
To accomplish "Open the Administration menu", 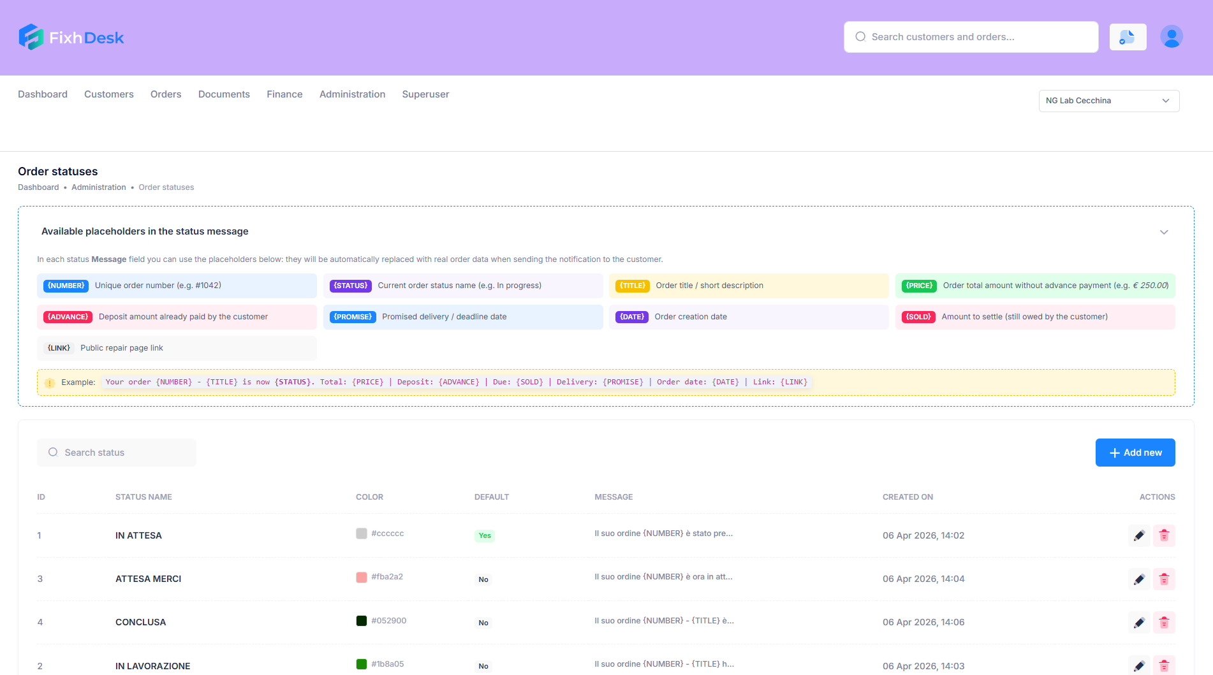I will click(352, 94).
